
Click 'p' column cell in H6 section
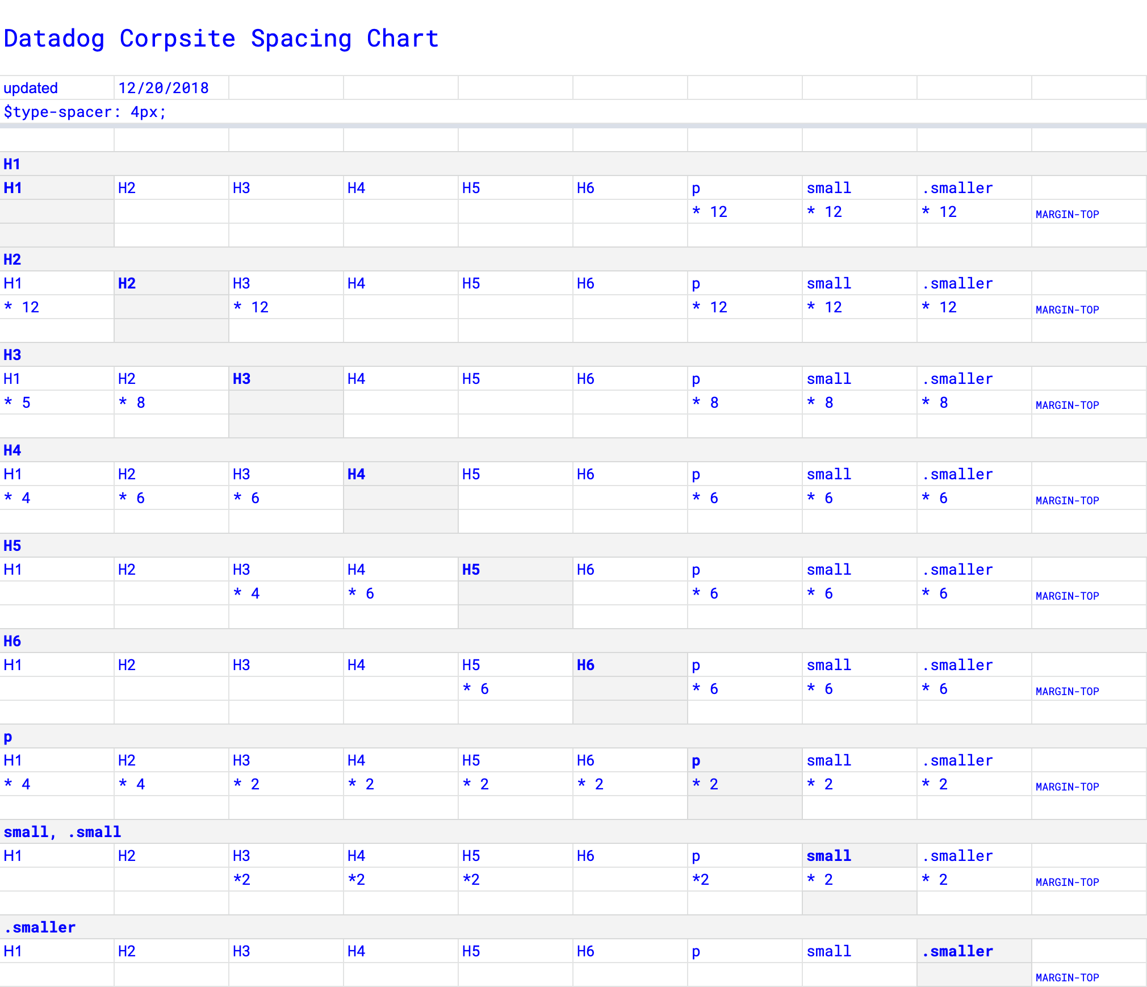point(745,665)
